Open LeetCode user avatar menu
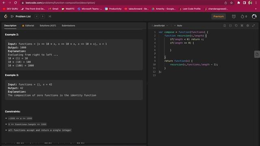The width and height of the screenshot is (260, 146). click(x=254, y=17)
